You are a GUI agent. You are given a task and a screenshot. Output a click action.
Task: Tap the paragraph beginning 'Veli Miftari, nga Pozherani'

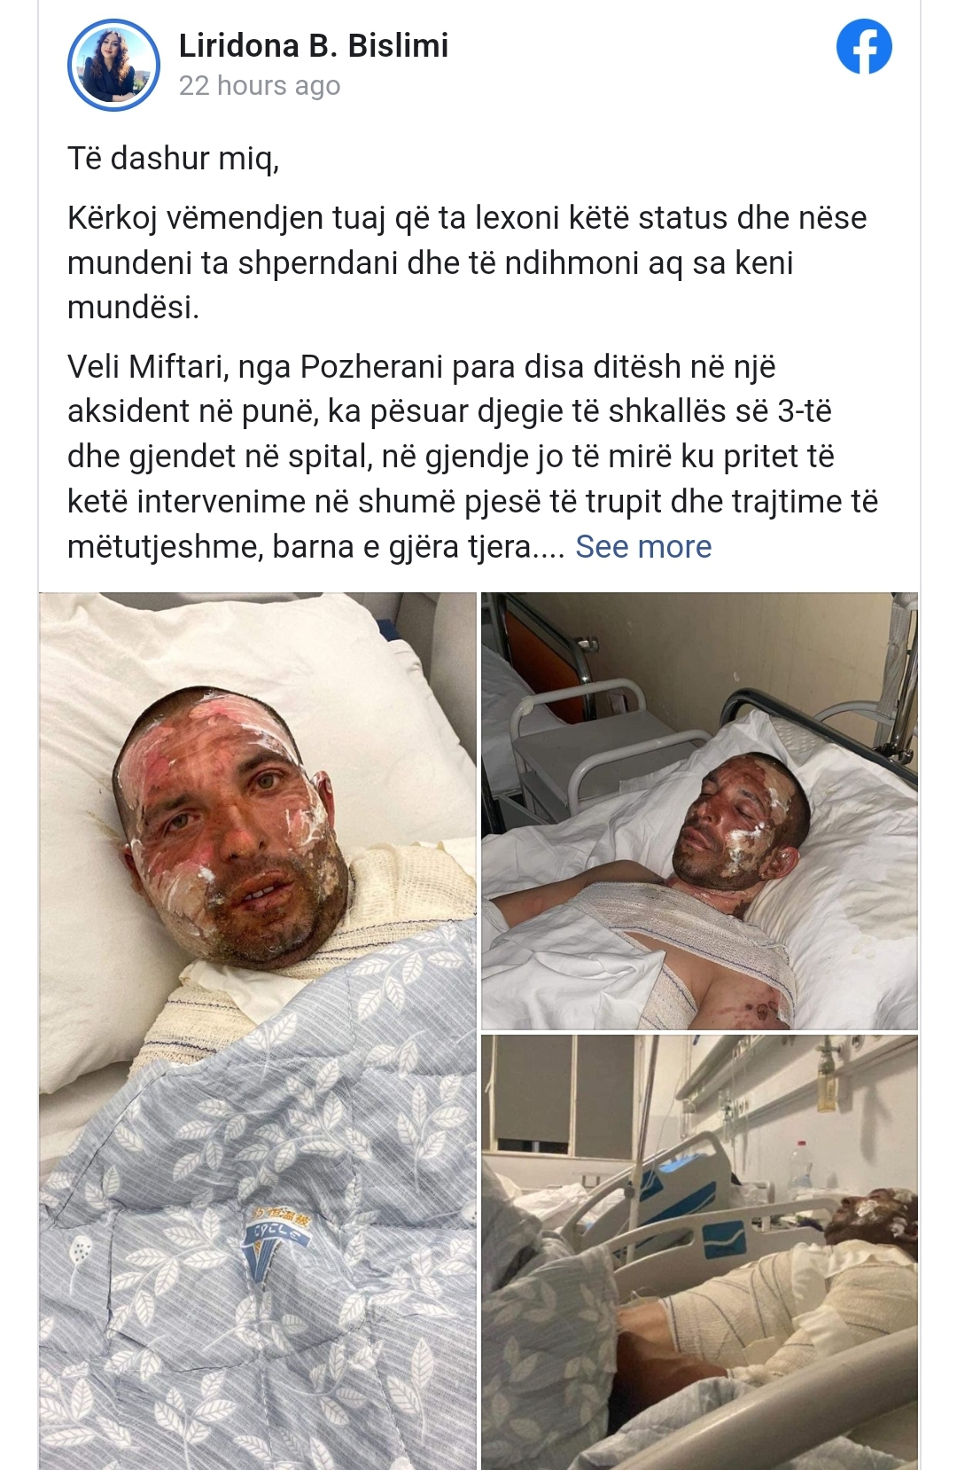[x=472, y=457]
